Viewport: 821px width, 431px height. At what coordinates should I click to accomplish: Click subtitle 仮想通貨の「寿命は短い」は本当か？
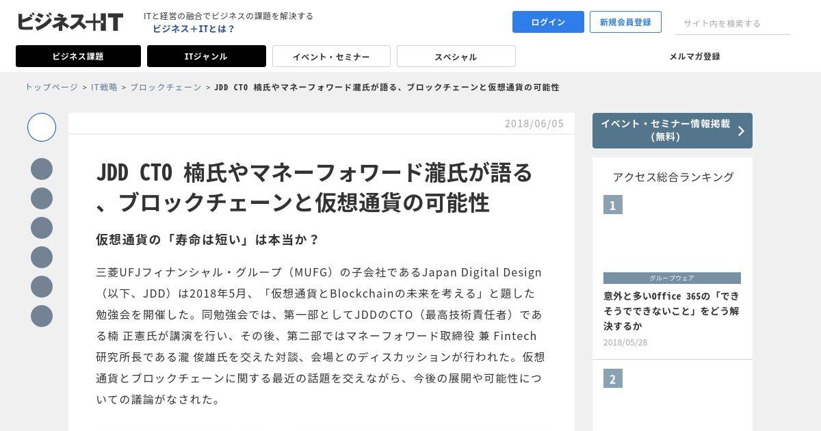pos(208,239)
